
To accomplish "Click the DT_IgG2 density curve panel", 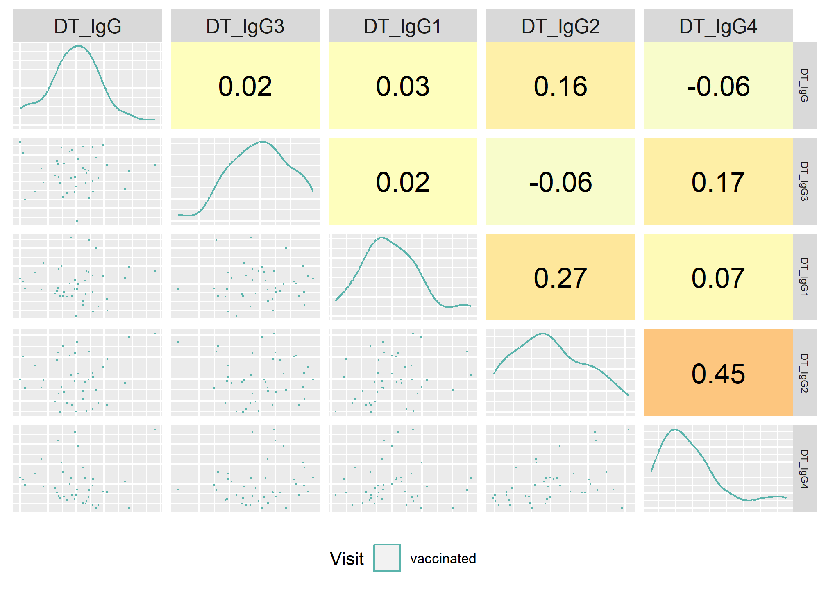I will pyautogui.click(x=560, y=373).
